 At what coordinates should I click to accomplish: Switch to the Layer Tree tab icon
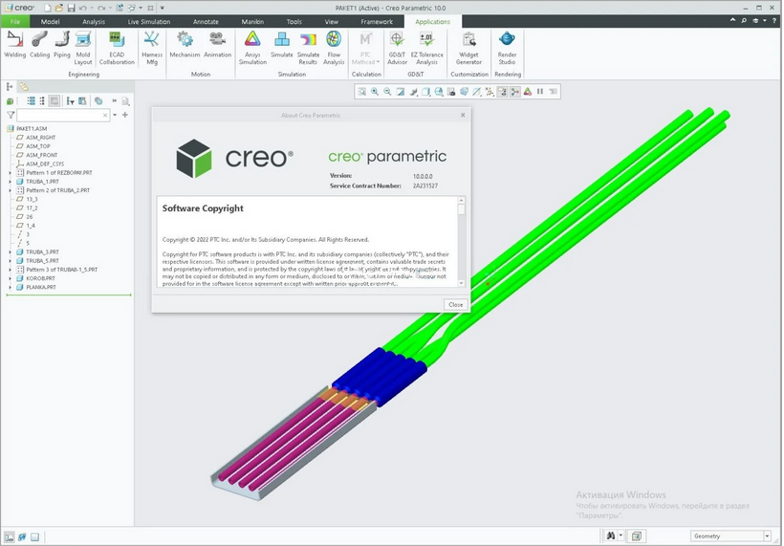point(24,86)
